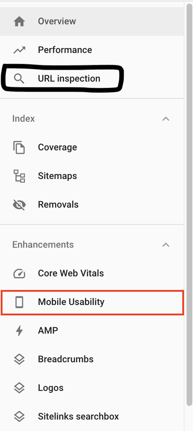The image size is (193, 431).
Task: Click the Logos layers icon
Action: point(19,388)
